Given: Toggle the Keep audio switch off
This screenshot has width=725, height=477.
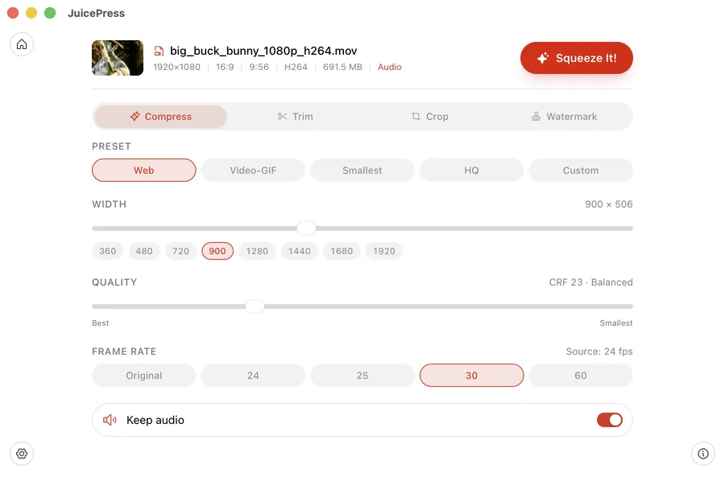Looking at the screenshot, I should coord(609,420).
